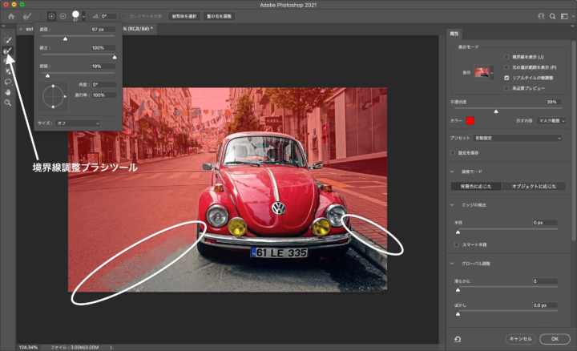Go to the Home screen icon
This screenshot has height=351, width=577.
click(x=11, y=16)
